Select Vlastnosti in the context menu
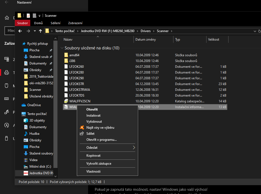The width and height of the screenshot is (261, 194). click(x=93, y=171)
